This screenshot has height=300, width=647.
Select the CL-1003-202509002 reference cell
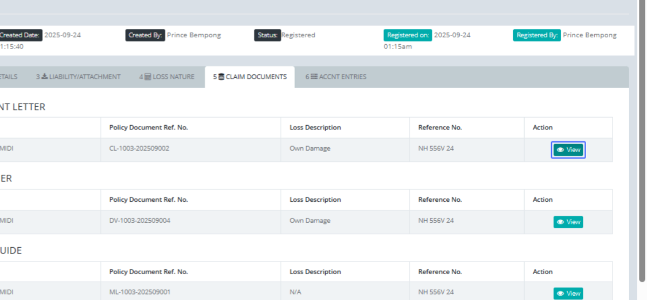[139, 148]
